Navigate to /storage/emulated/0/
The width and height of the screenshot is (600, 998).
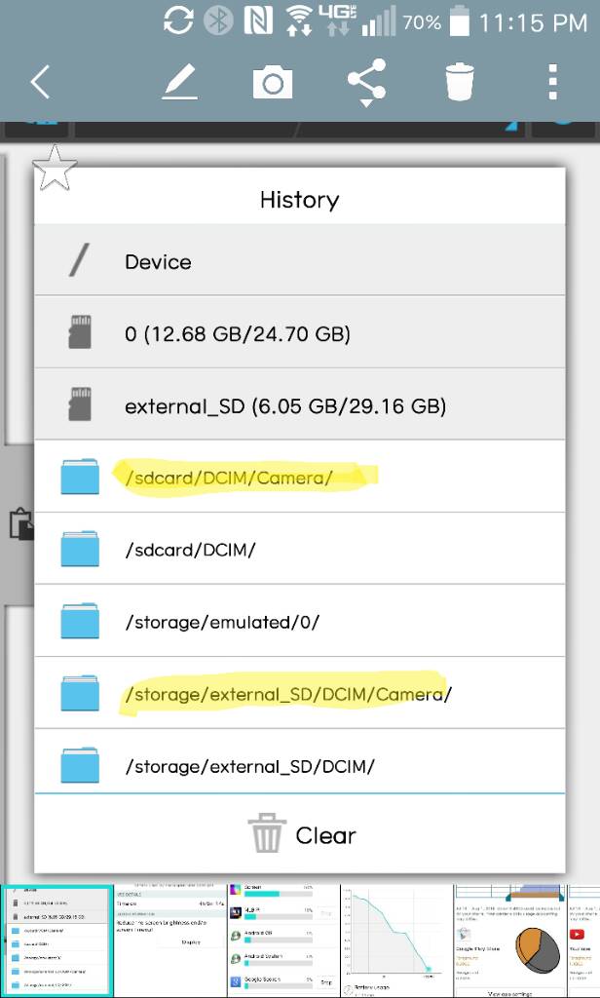tap(300, 621)
